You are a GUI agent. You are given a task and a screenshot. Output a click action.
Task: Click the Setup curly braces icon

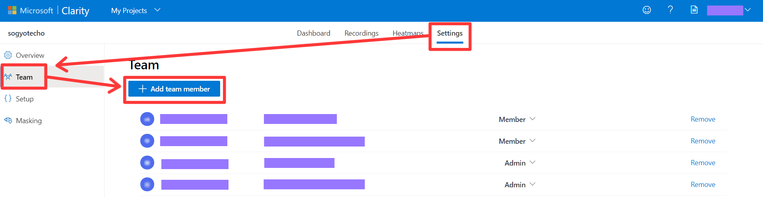click(8, 99)
